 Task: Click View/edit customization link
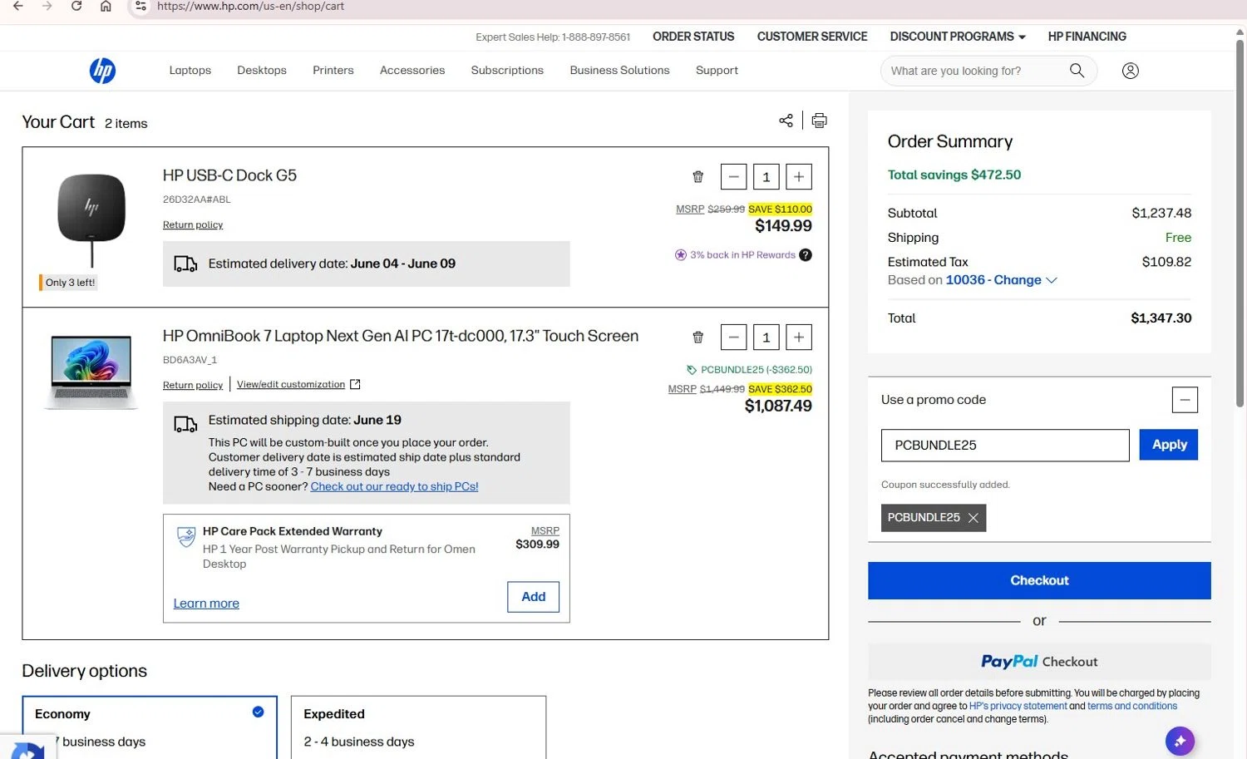290,384
